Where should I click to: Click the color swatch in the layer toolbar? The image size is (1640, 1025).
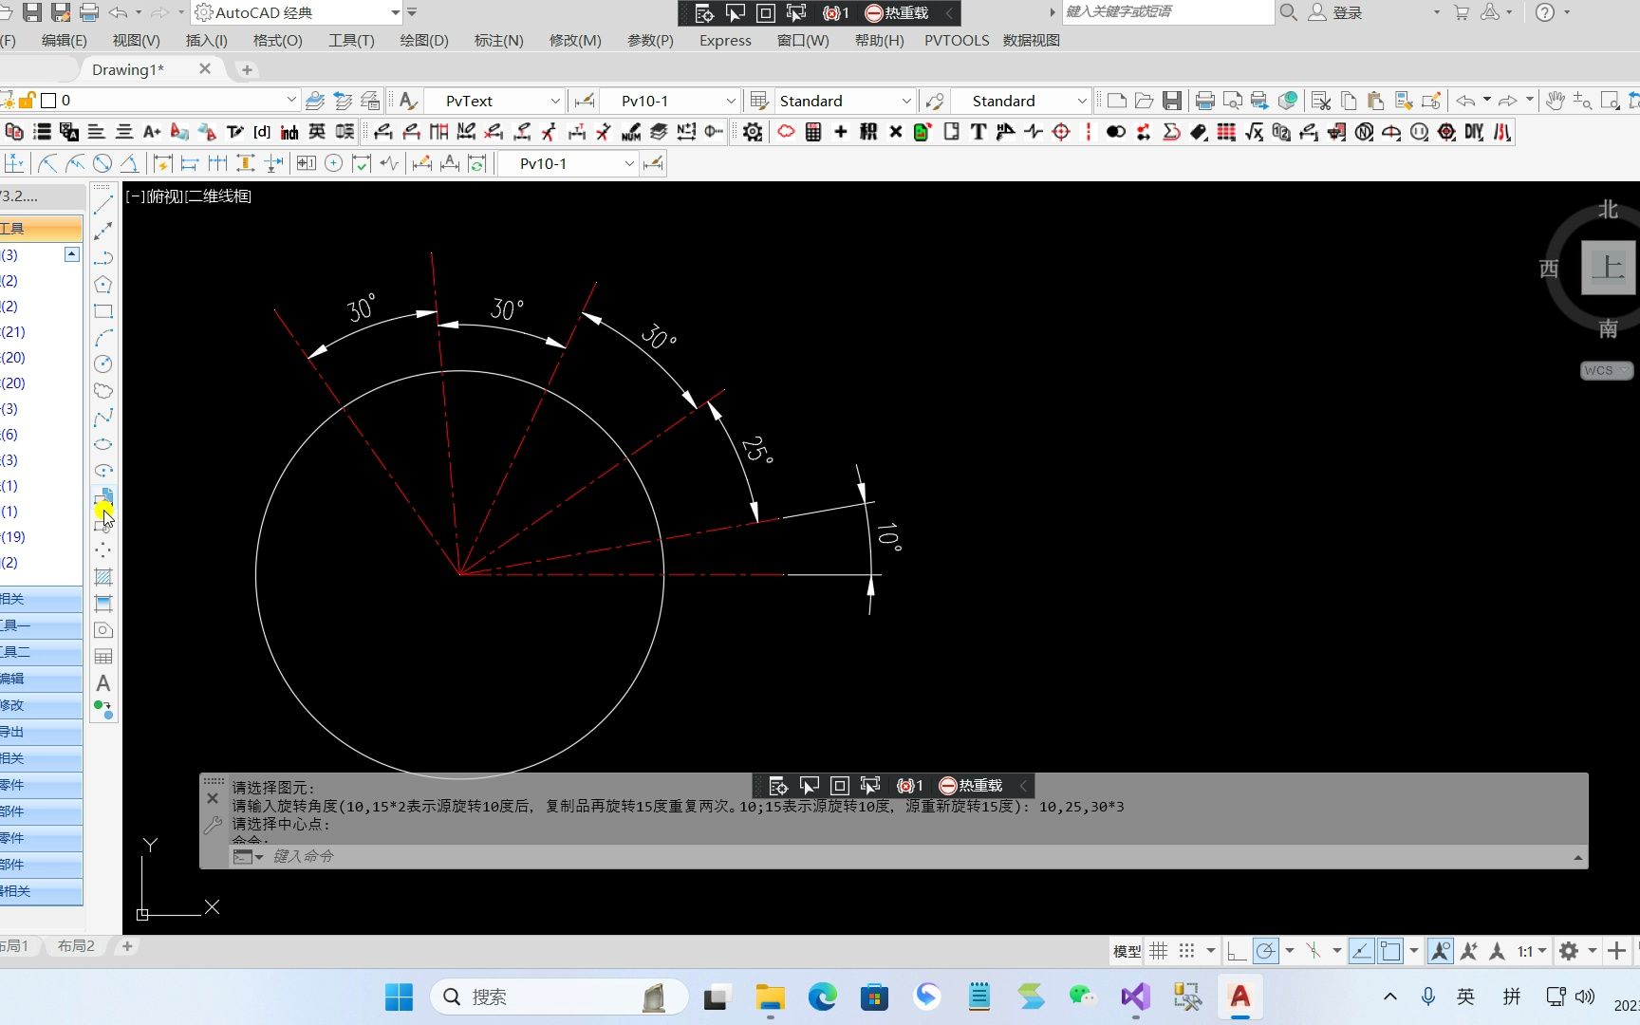pos(47,100)
